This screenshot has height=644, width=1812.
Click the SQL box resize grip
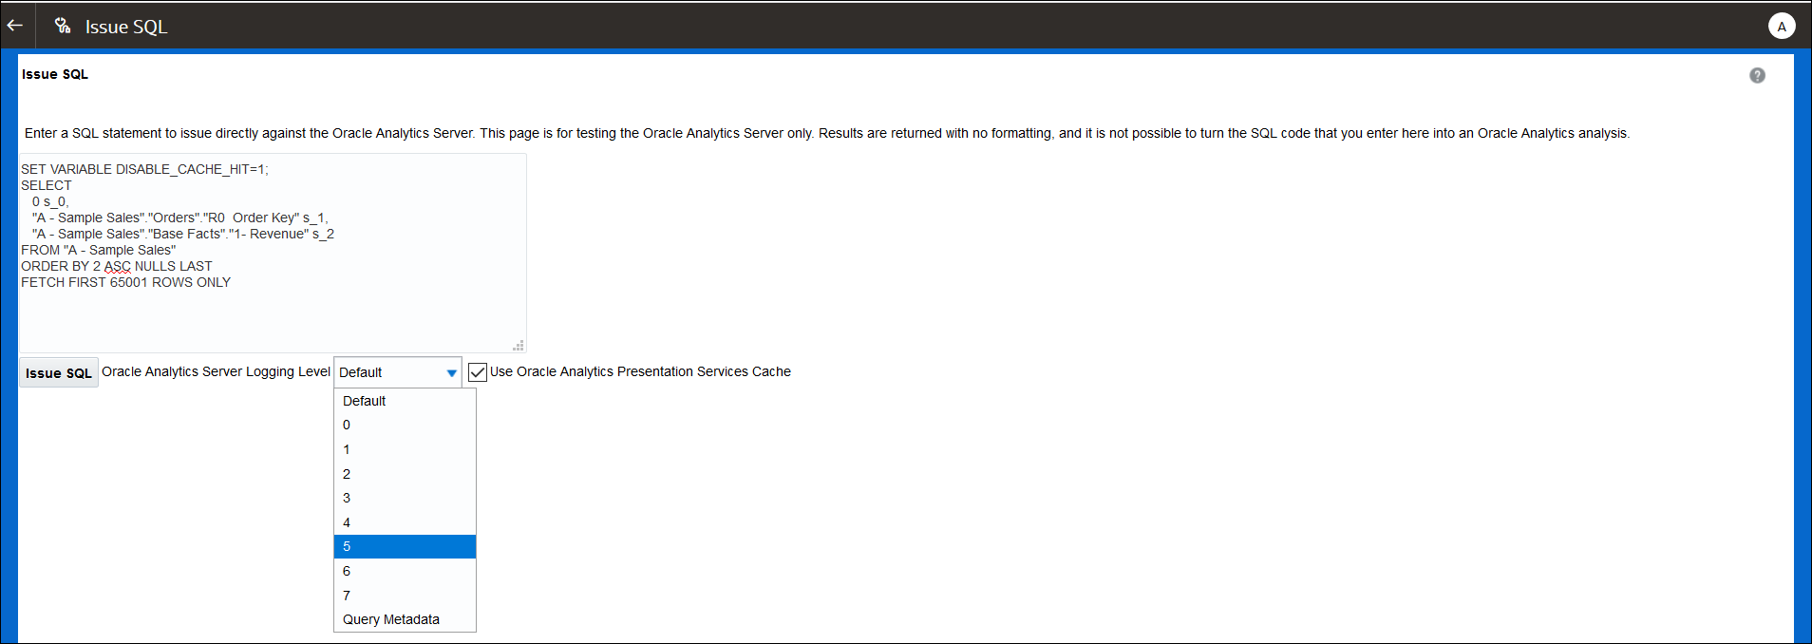[519, 346]
